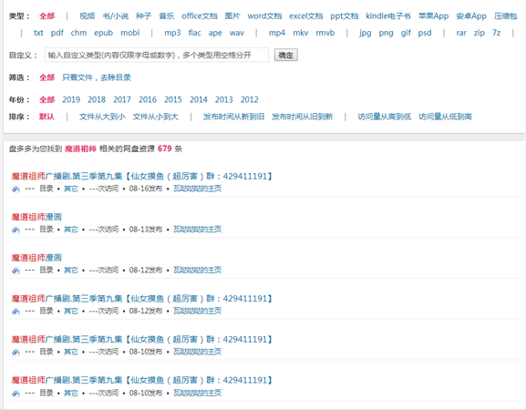Filter results by 书/小说 type
This screenshot has width=526, height=410.
point(116,16)
